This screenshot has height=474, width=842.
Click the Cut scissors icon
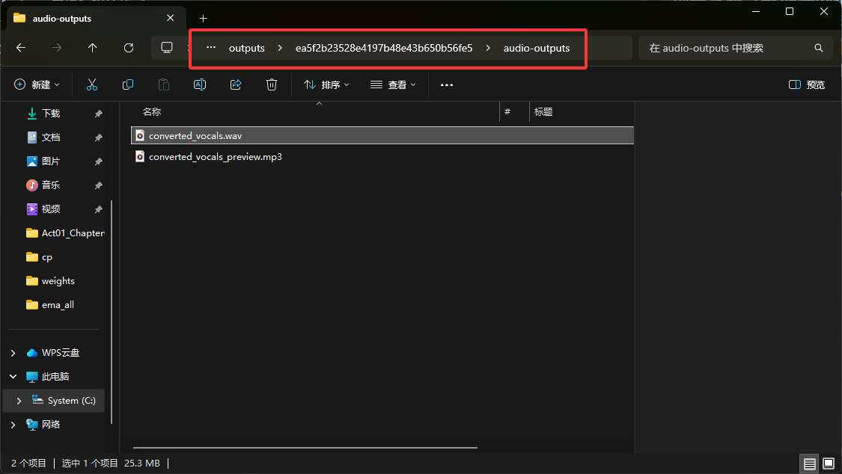pos(92,85)
